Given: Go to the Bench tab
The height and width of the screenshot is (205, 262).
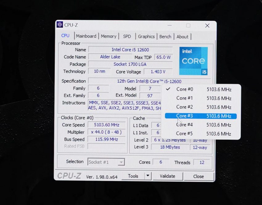Looking at the screenshot, I should pos(165,37).
